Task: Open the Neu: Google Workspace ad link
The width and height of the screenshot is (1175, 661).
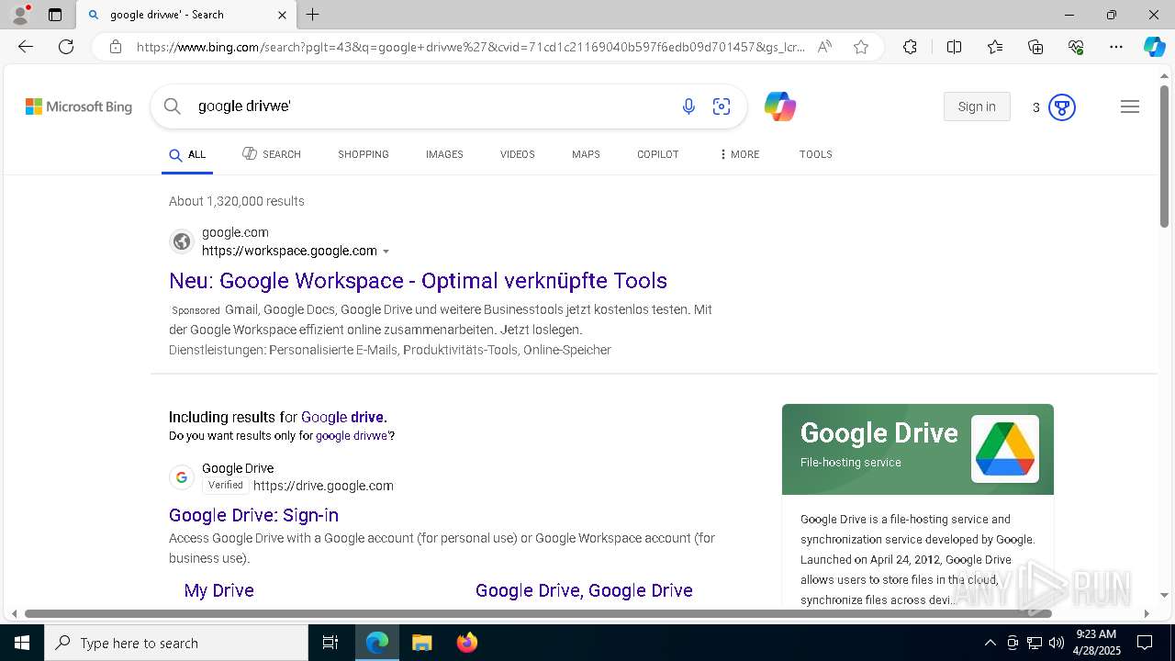Action: pos(418,281)
